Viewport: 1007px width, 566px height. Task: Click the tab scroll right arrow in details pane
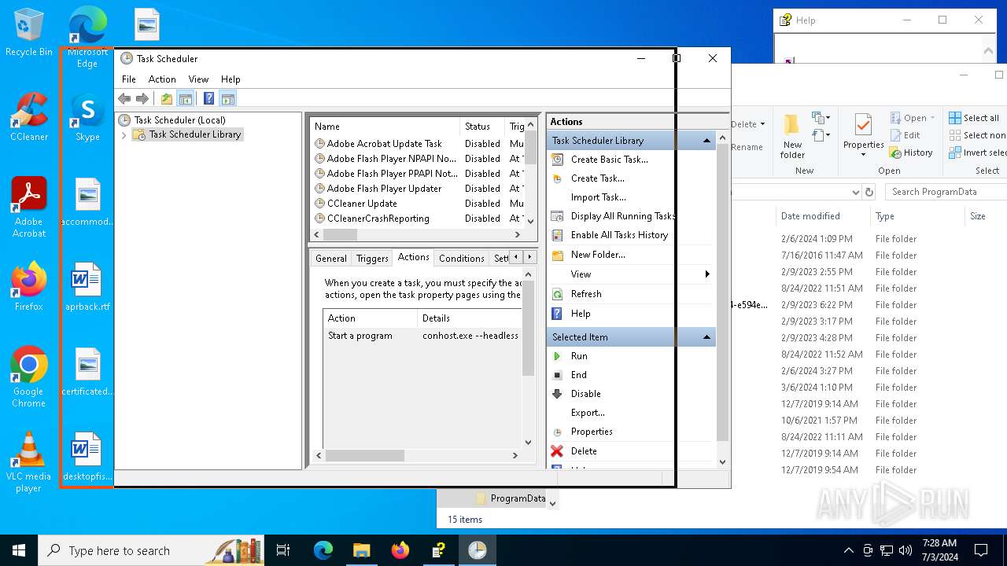pyautogui.click(x=529, y=257)
